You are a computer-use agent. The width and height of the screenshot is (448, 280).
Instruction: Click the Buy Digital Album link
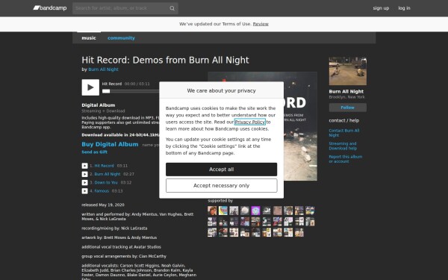[110, 144]
